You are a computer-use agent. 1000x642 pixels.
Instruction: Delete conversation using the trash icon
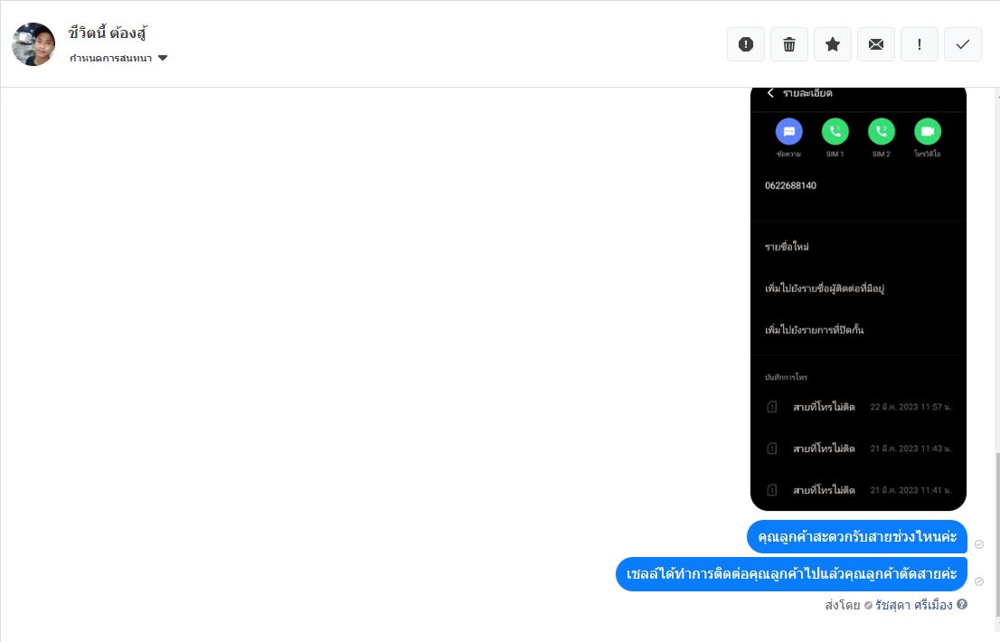point(789,44)
